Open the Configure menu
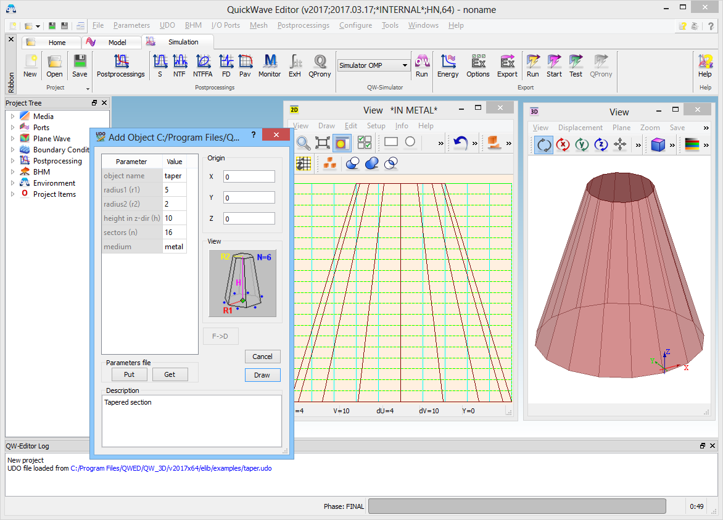The image size is (723, 520). [355, 25]
